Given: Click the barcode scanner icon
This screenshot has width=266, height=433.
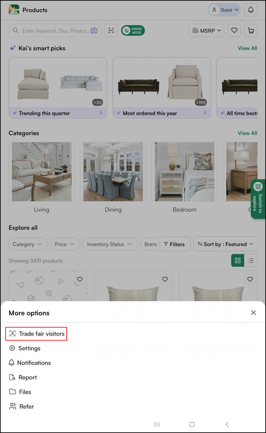Looking at the screenshot, I should pos(111,31).
